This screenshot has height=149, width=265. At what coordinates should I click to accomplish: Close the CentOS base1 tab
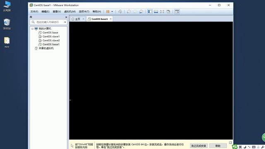[x=111, y=19]
